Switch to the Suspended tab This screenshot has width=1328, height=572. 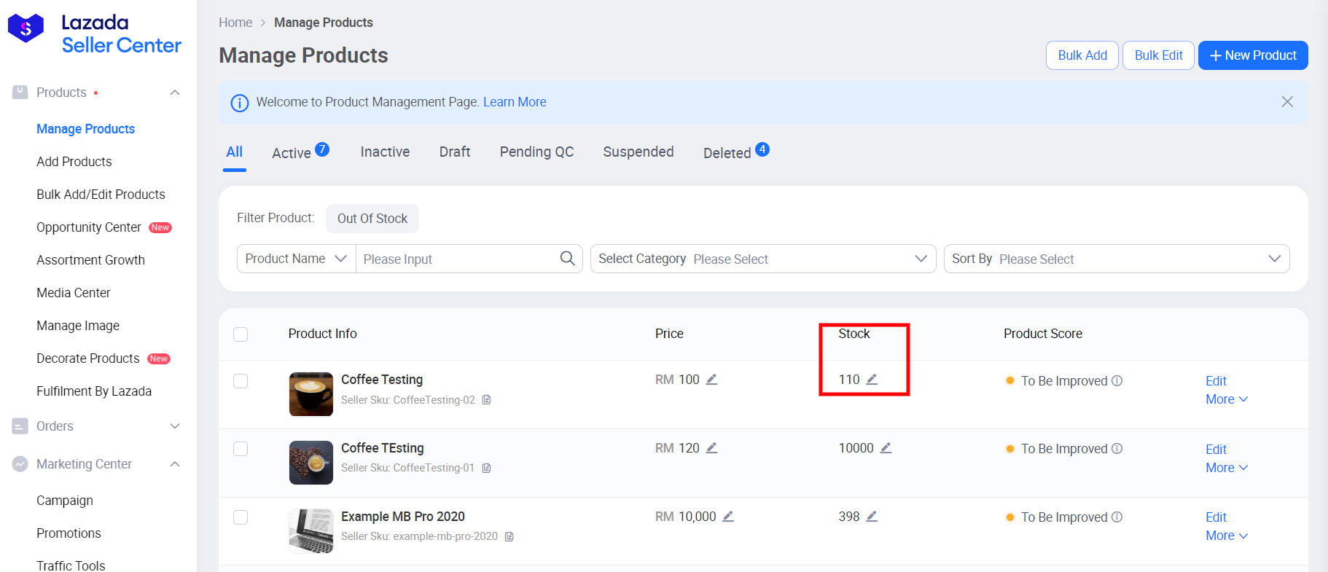[x=638, y=152]
